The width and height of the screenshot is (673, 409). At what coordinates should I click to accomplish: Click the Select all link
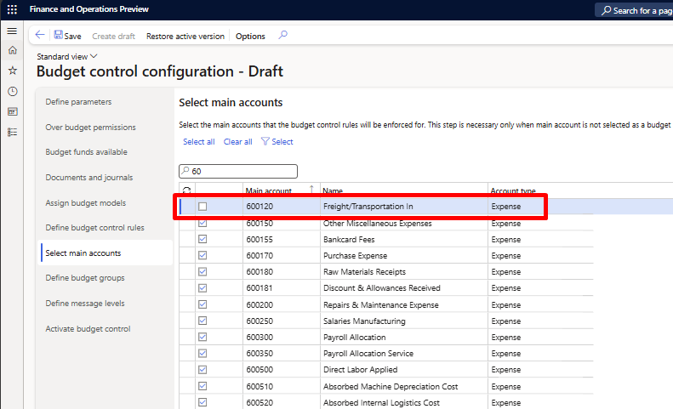[198, 142]
